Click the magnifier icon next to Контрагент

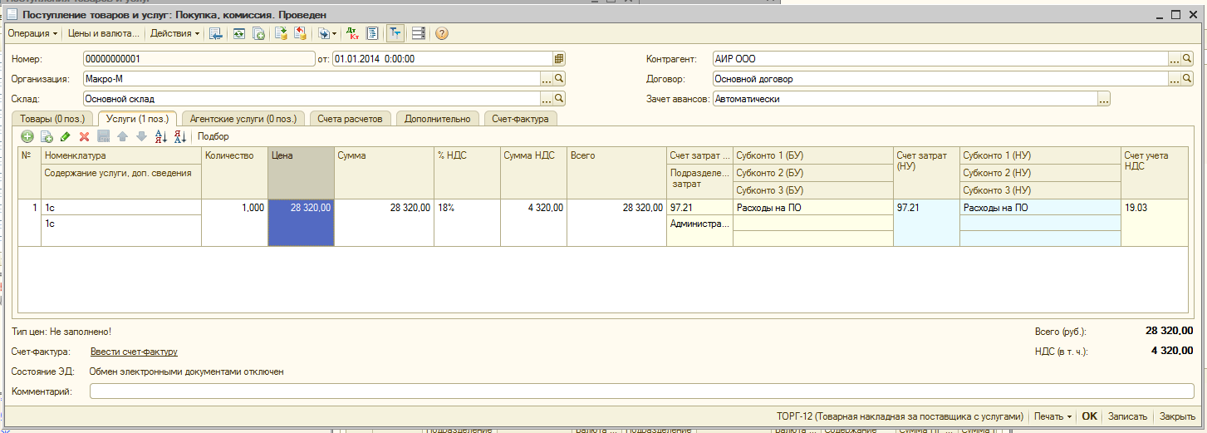point(1187,59)
